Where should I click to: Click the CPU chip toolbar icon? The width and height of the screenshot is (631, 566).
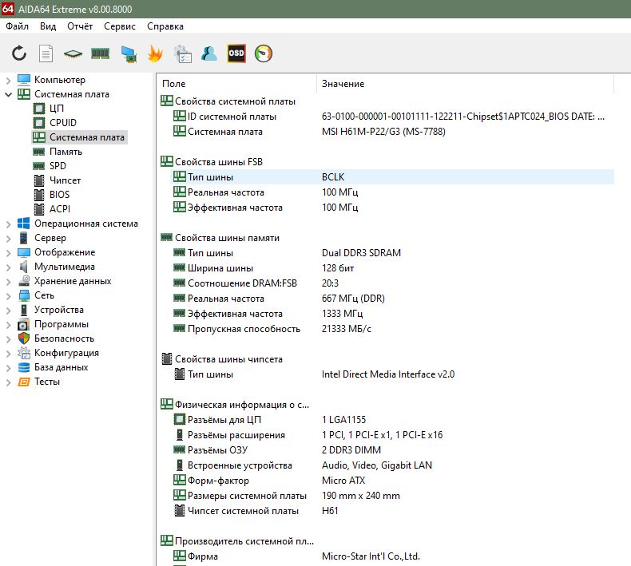[73, 54]
